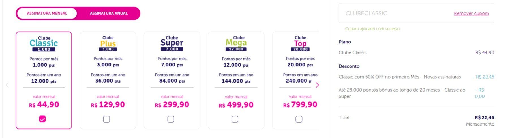Click the Clube Super logo

[x=172, y=43]
